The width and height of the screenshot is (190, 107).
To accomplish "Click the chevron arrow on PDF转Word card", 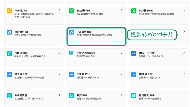I will 122,31.
